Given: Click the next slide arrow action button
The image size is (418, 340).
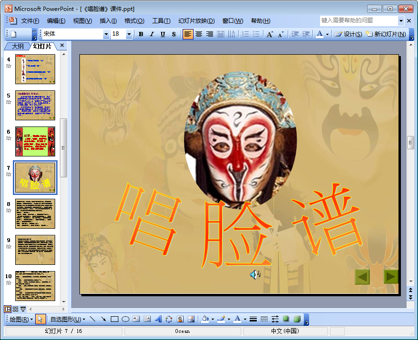Looking at the screenshot, I should coord(391,277).
